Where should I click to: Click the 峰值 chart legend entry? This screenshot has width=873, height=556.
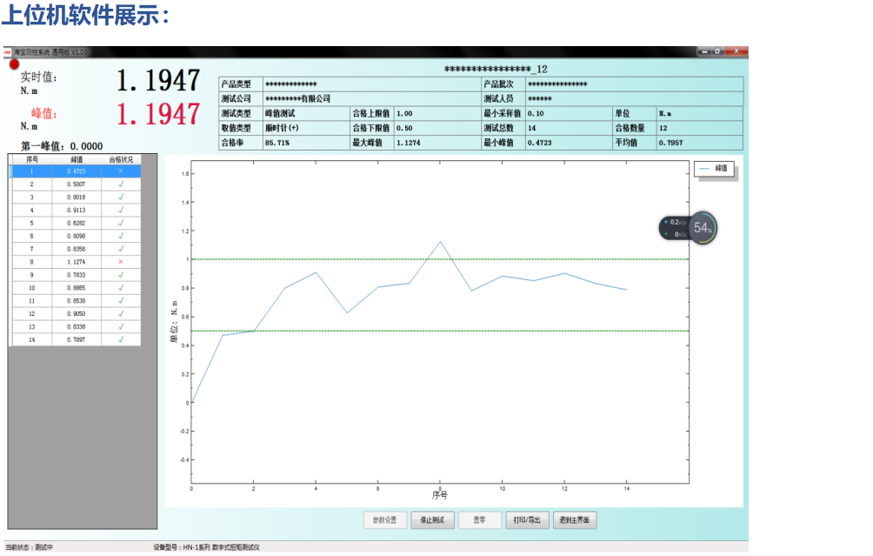coord(714,169)
